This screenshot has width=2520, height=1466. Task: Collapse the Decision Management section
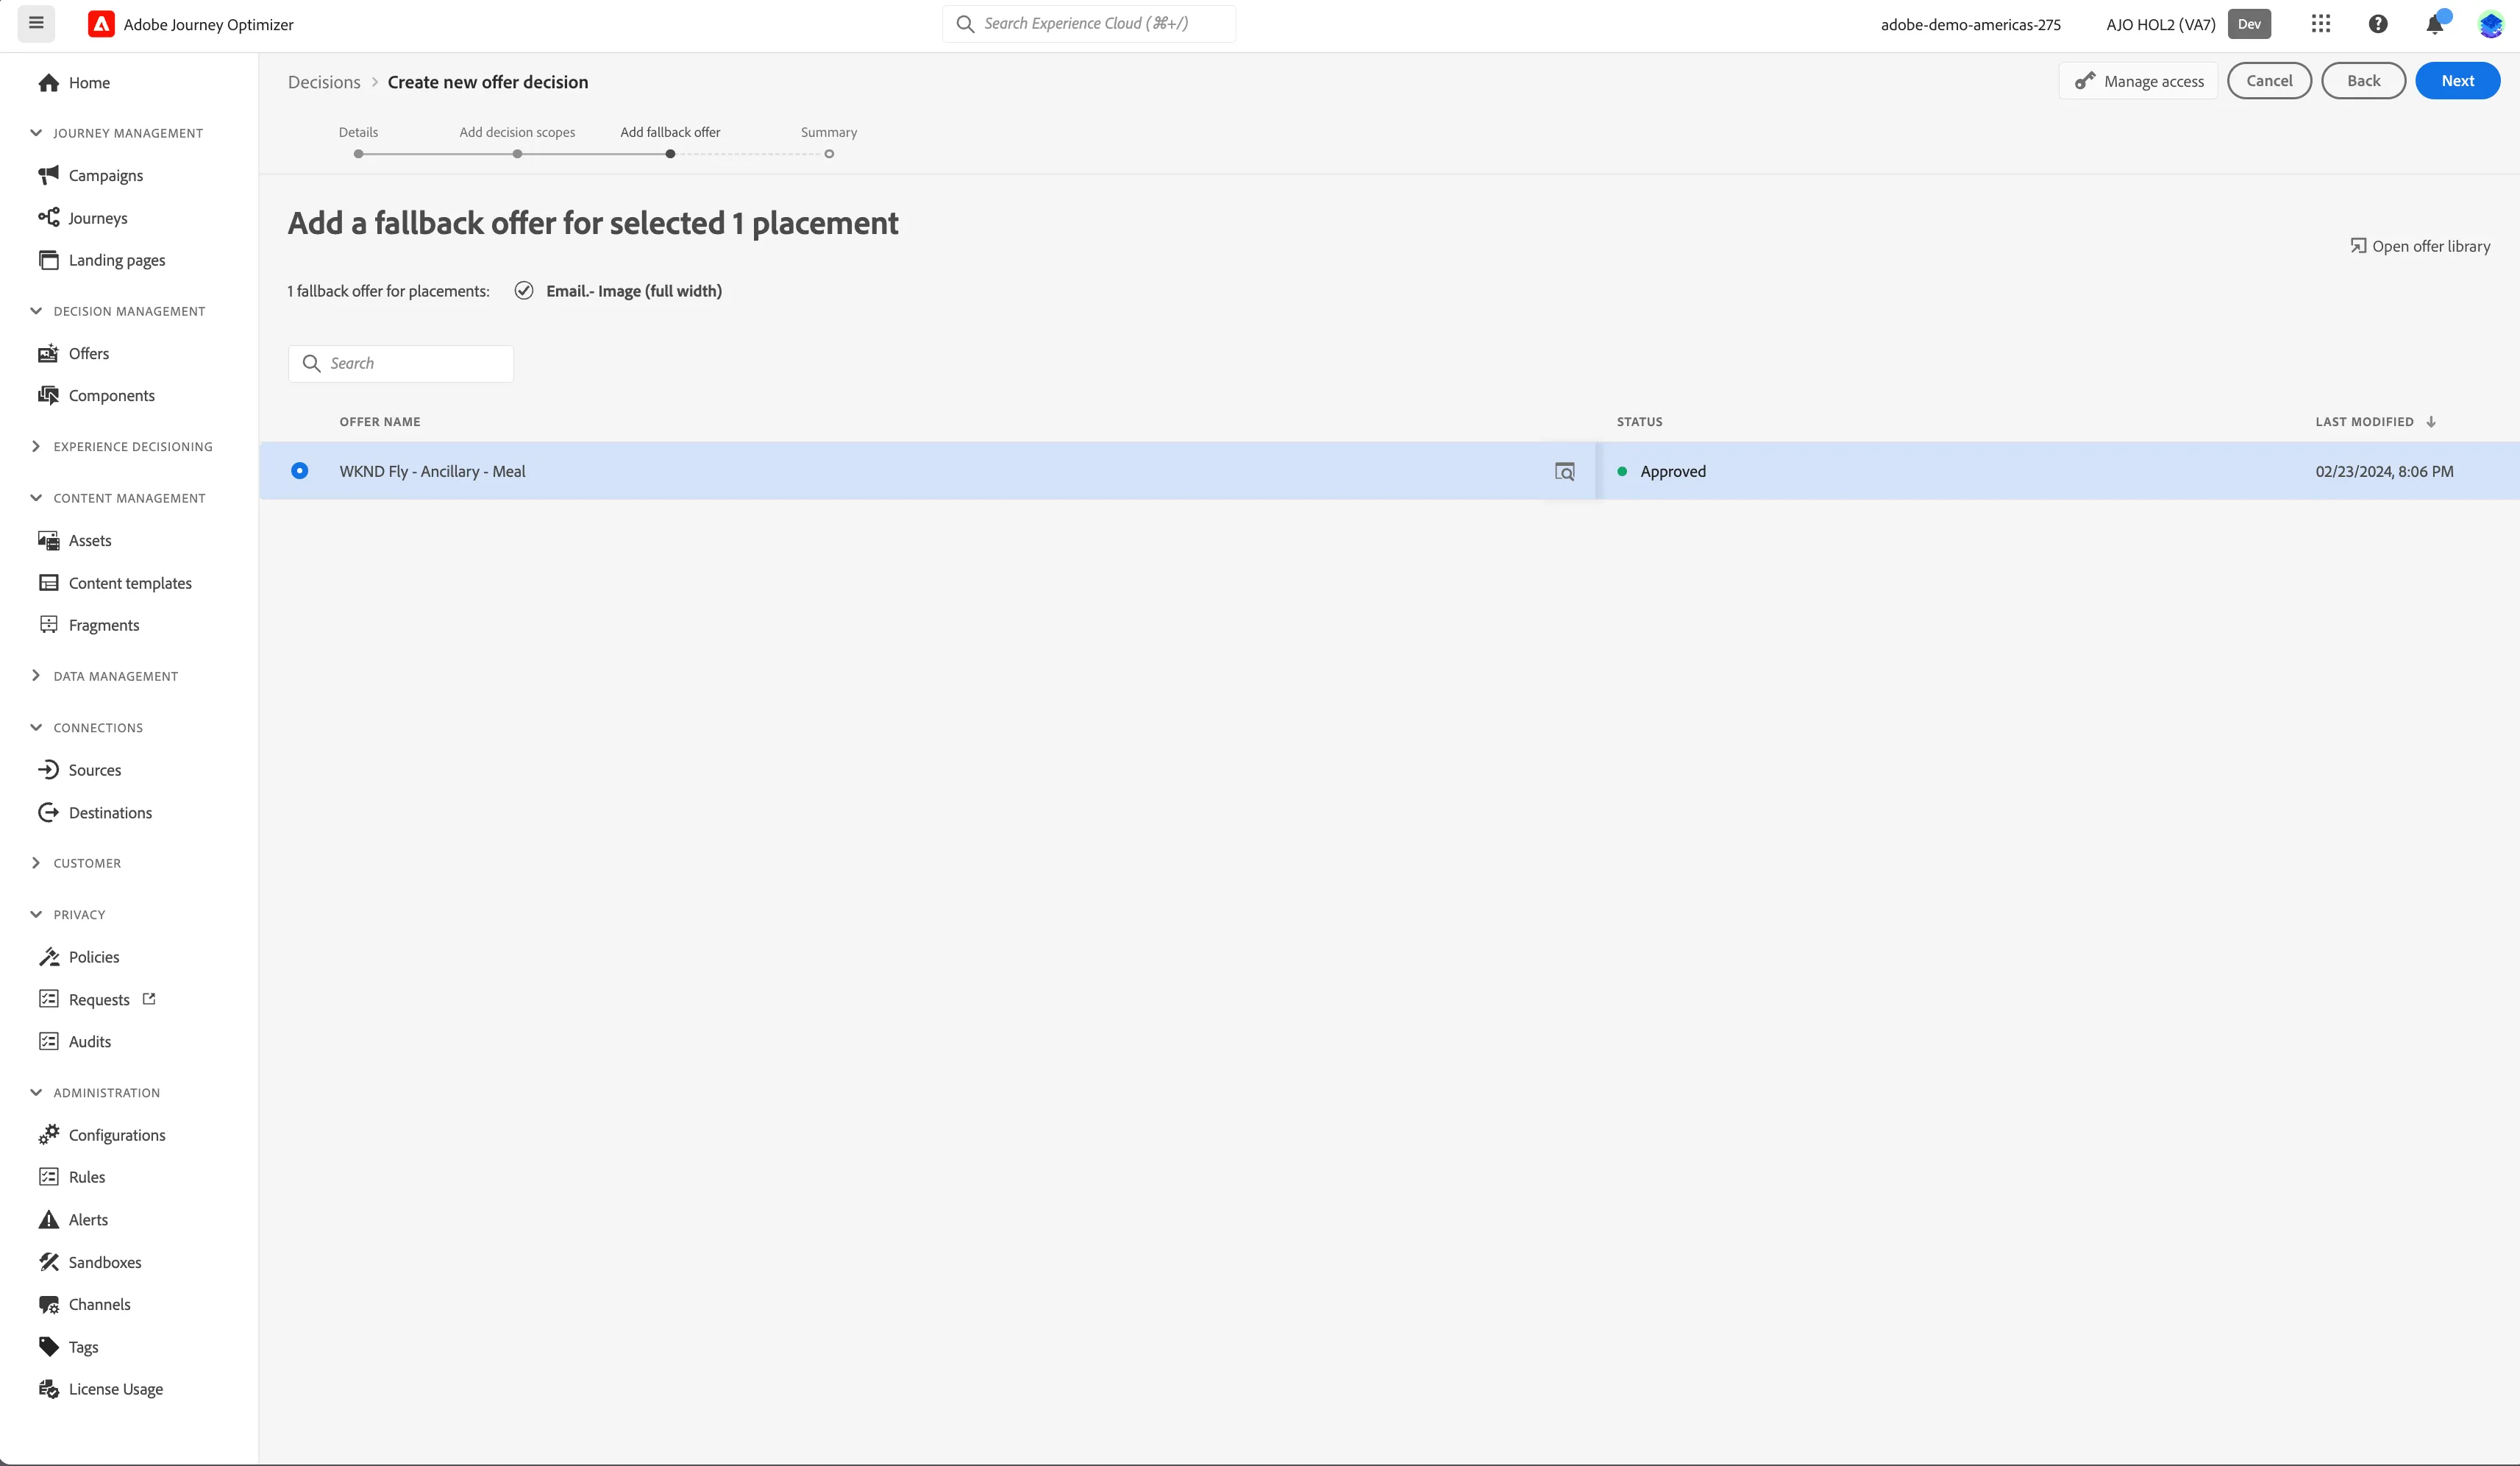tap(36, 311)
